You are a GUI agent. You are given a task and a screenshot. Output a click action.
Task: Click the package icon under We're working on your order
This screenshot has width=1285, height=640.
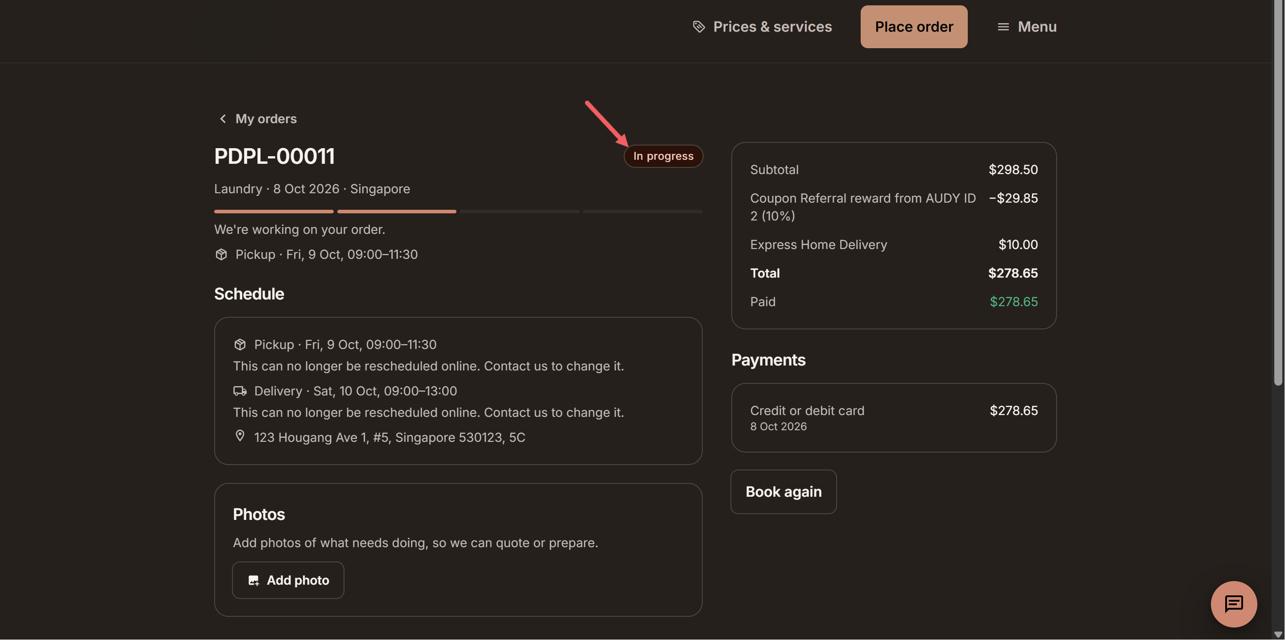pos(221,254)
